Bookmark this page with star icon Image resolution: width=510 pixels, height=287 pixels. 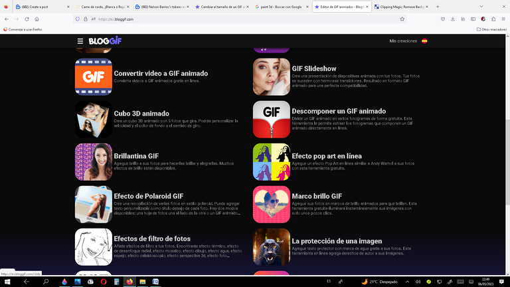(x=402, y=19)
